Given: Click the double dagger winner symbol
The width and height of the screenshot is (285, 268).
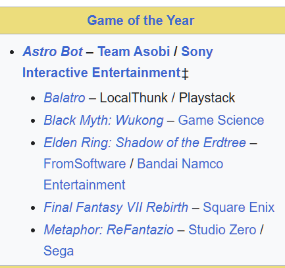Looking at the screenshot, I should [x=185, y=73].
